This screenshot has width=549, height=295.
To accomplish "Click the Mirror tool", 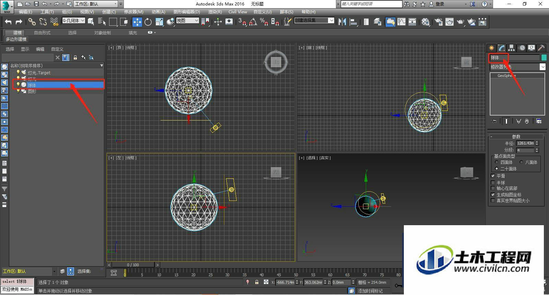I will 342,22.
